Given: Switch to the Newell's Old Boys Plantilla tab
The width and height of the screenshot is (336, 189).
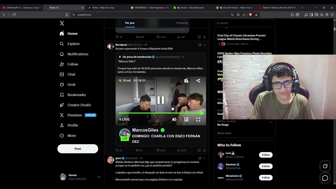Looking at the screenshot, I should point(279,8).
